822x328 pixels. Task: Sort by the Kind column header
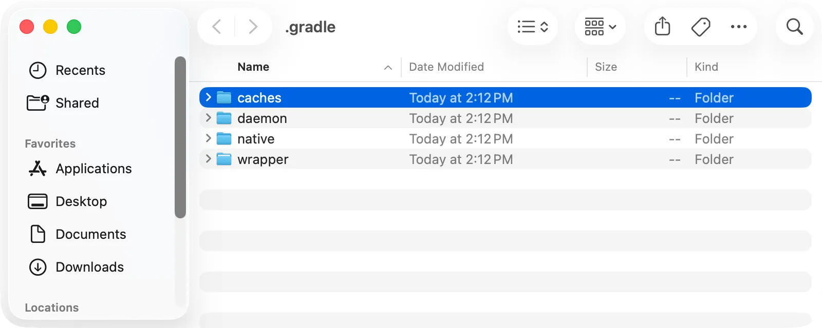click(706, 67)
